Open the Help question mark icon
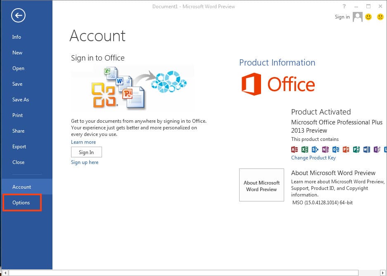387x276 pixels. tap(344, 7)
